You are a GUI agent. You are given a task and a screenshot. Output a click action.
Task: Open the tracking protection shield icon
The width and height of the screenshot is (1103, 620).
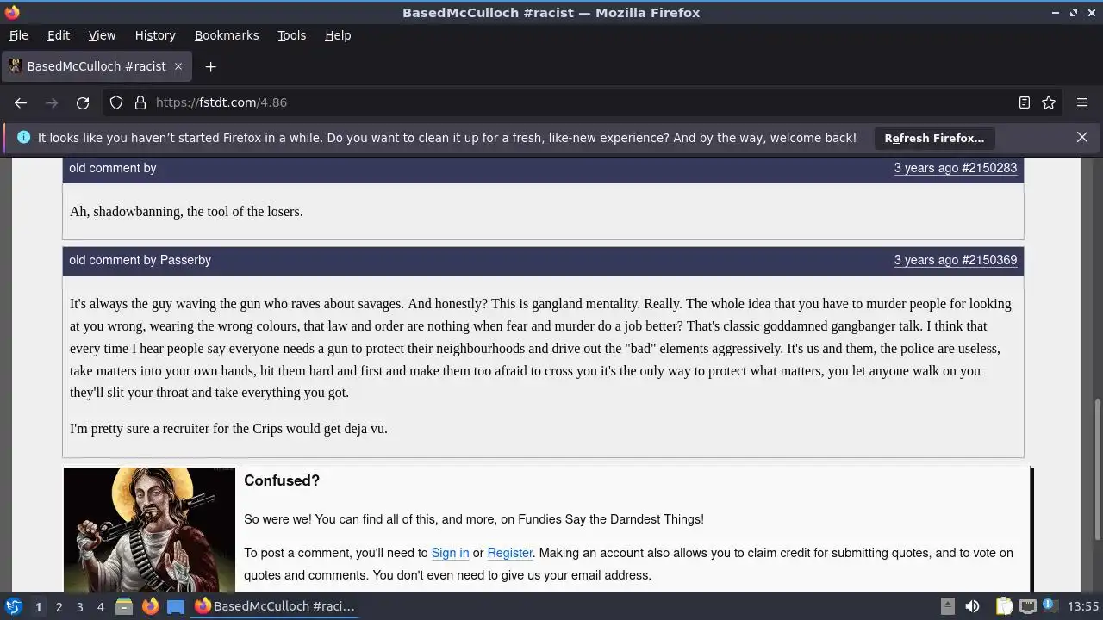pyautogui.click(x=116, y=102)
